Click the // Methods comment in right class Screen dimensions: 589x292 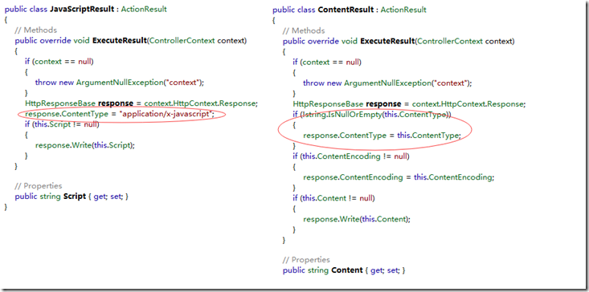304,30
